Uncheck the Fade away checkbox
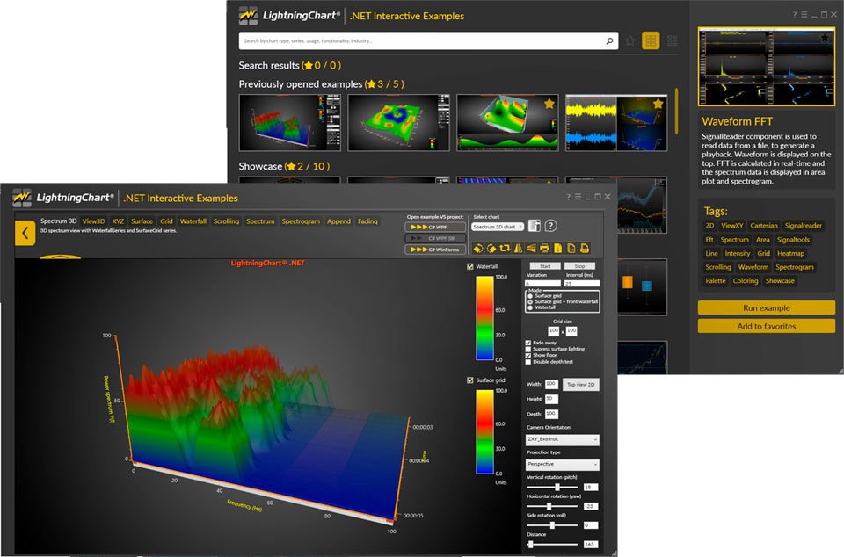Screen dimensions: 844x557 [528, 343]
